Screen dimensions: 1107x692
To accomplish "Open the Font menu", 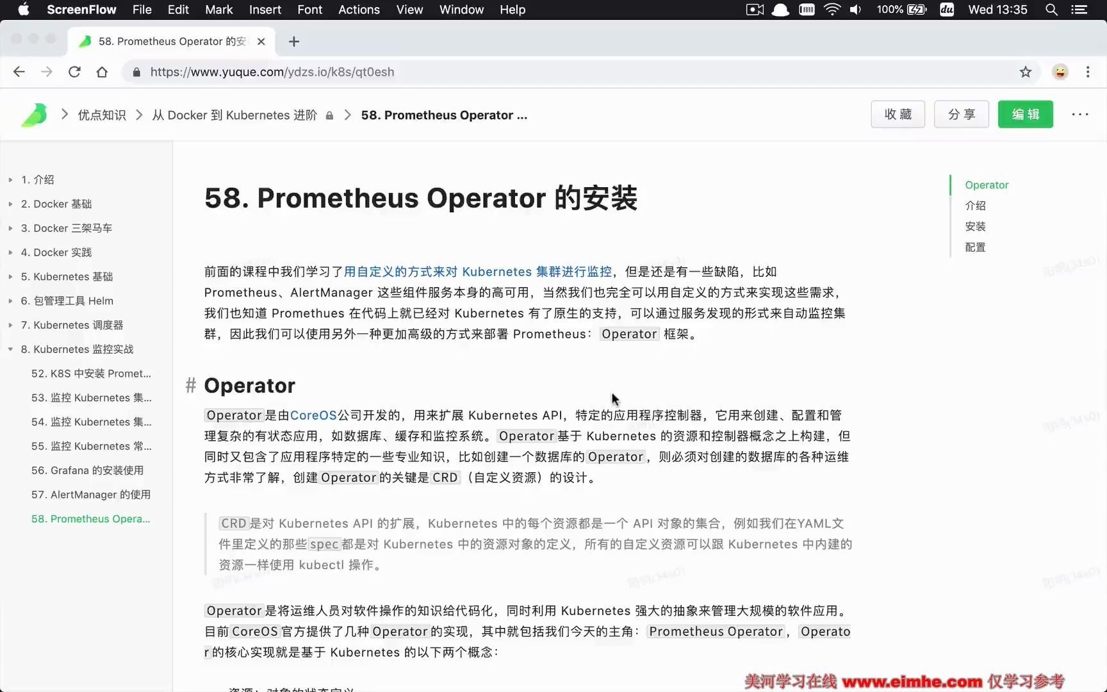I will (309, 10).
